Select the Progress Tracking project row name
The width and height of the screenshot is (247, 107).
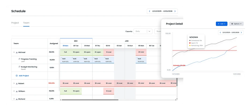(29, 59)
